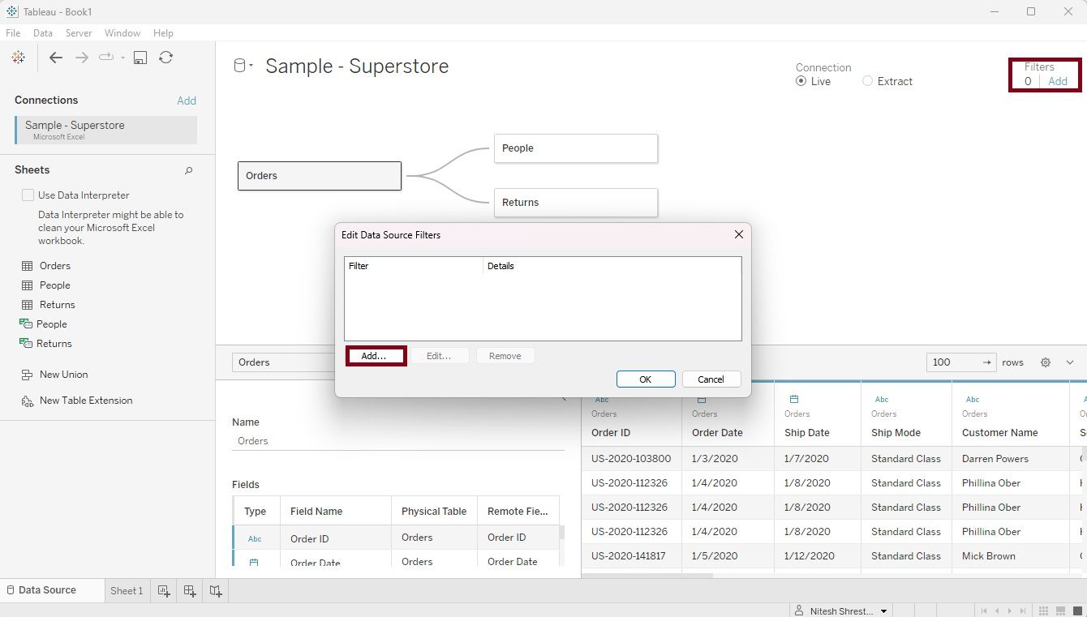The height and width of the screenshot is (617, 1087).
Task: Enable the Use Data Interpreter checkbox
Action: [28, 195]
